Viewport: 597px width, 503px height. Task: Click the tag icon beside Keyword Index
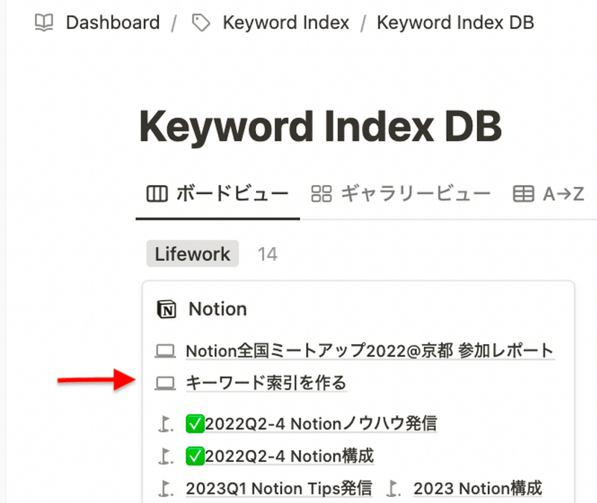(x=201, y=23)
